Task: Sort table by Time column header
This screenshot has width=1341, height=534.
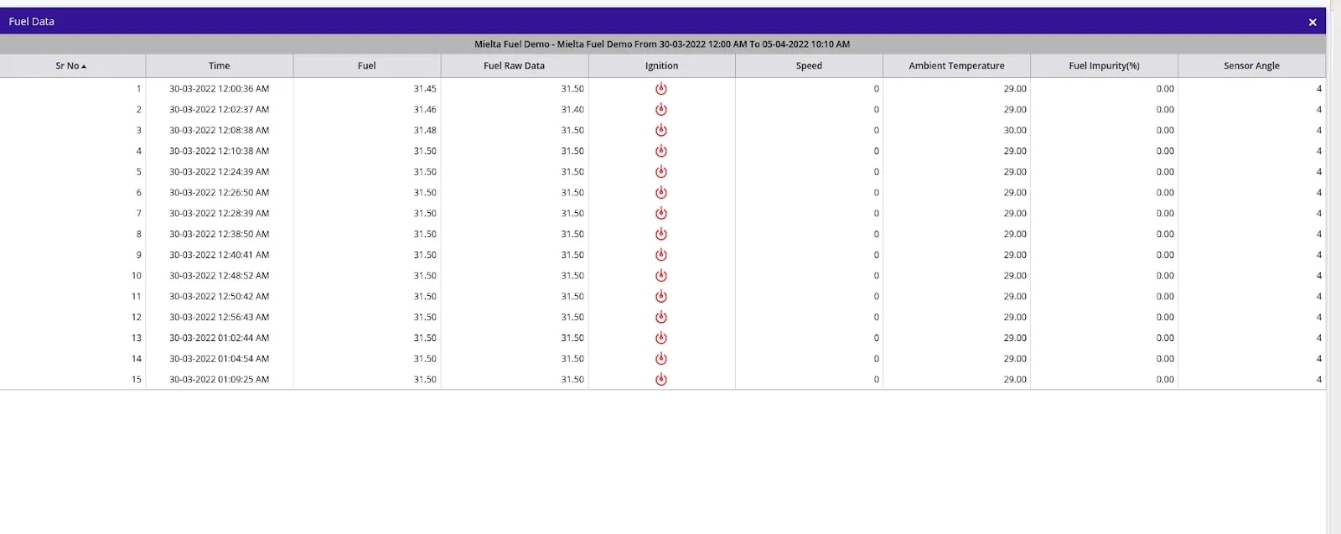Action: click(219, 65)
